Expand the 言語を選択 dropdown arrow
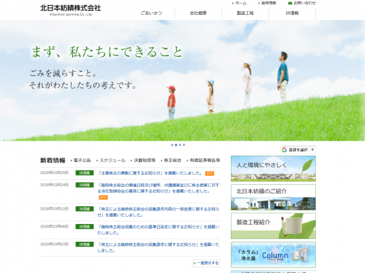Image resolution: width=365 pixels, height=273 pixels. click(312, 150)
